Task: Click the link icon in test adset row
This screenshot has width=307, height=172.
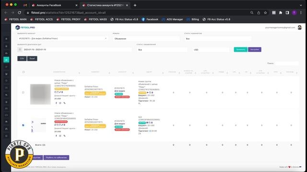Action: point(64,136)
